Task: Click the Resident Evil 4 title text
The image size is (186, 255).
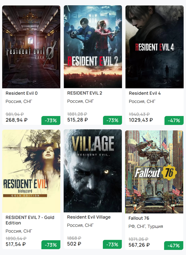Action: (145, 93)
